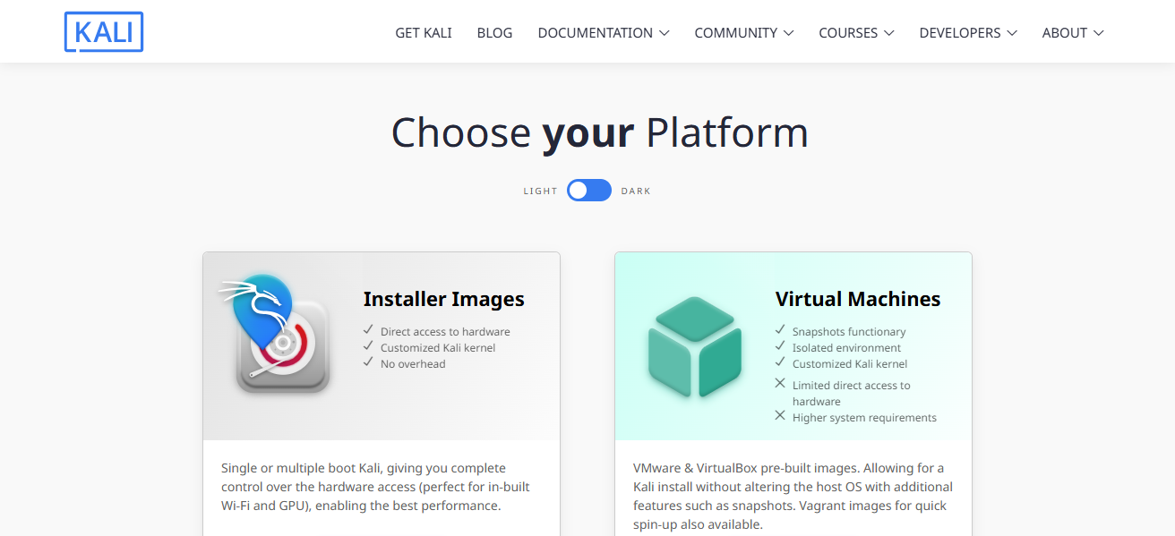Click the 'Choose your Platform' heading
1175x536 pixels.
(600, 132)
